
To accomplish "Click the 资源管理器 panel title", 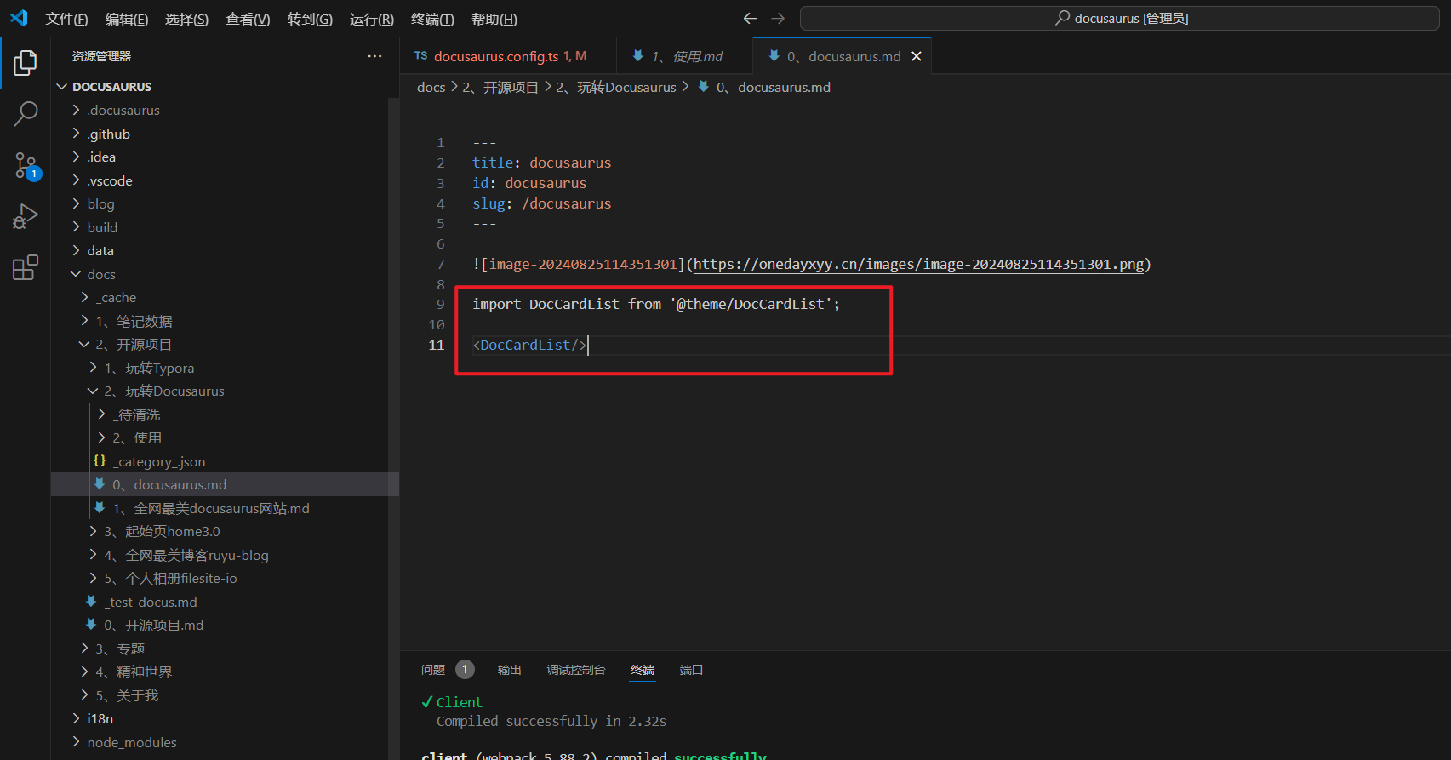I will click(x=101, y=56).
